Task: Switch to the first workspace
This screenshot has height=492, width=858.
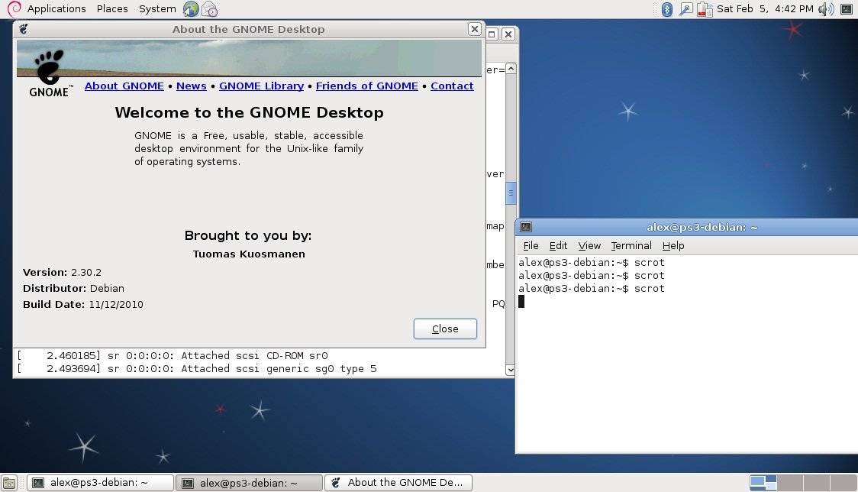Action: tap(763, 483)
